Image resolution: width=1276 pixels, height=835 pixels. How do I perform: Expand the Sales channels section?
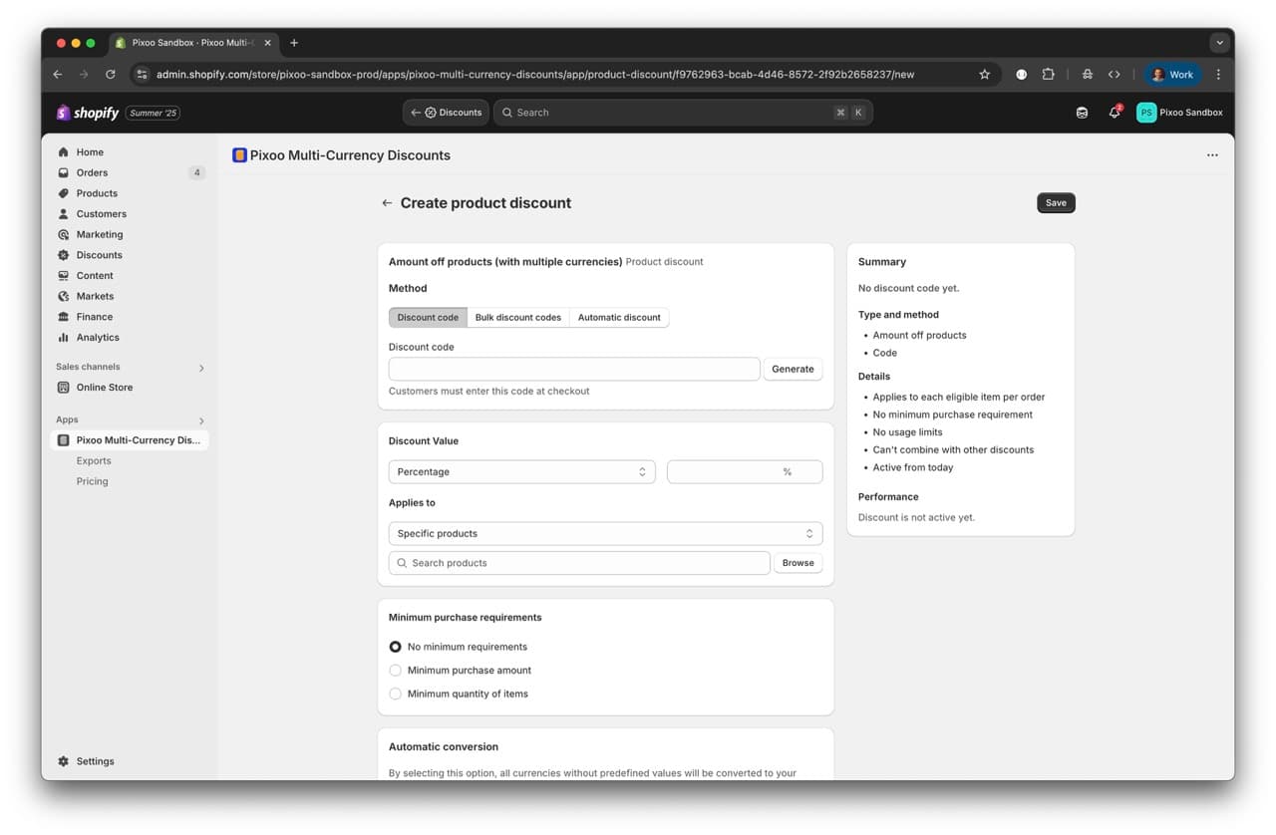point(201,368)
